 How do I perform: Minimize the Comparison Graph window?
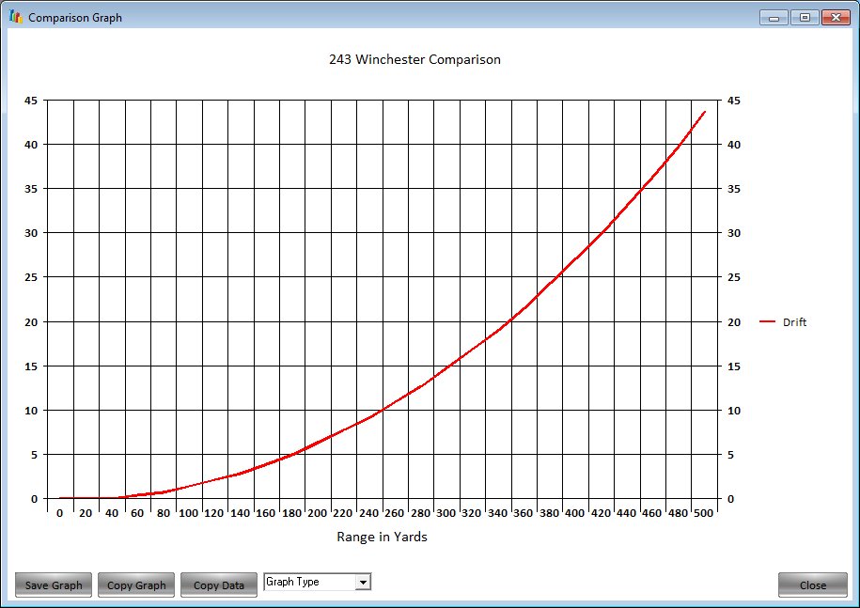[776, 17]
